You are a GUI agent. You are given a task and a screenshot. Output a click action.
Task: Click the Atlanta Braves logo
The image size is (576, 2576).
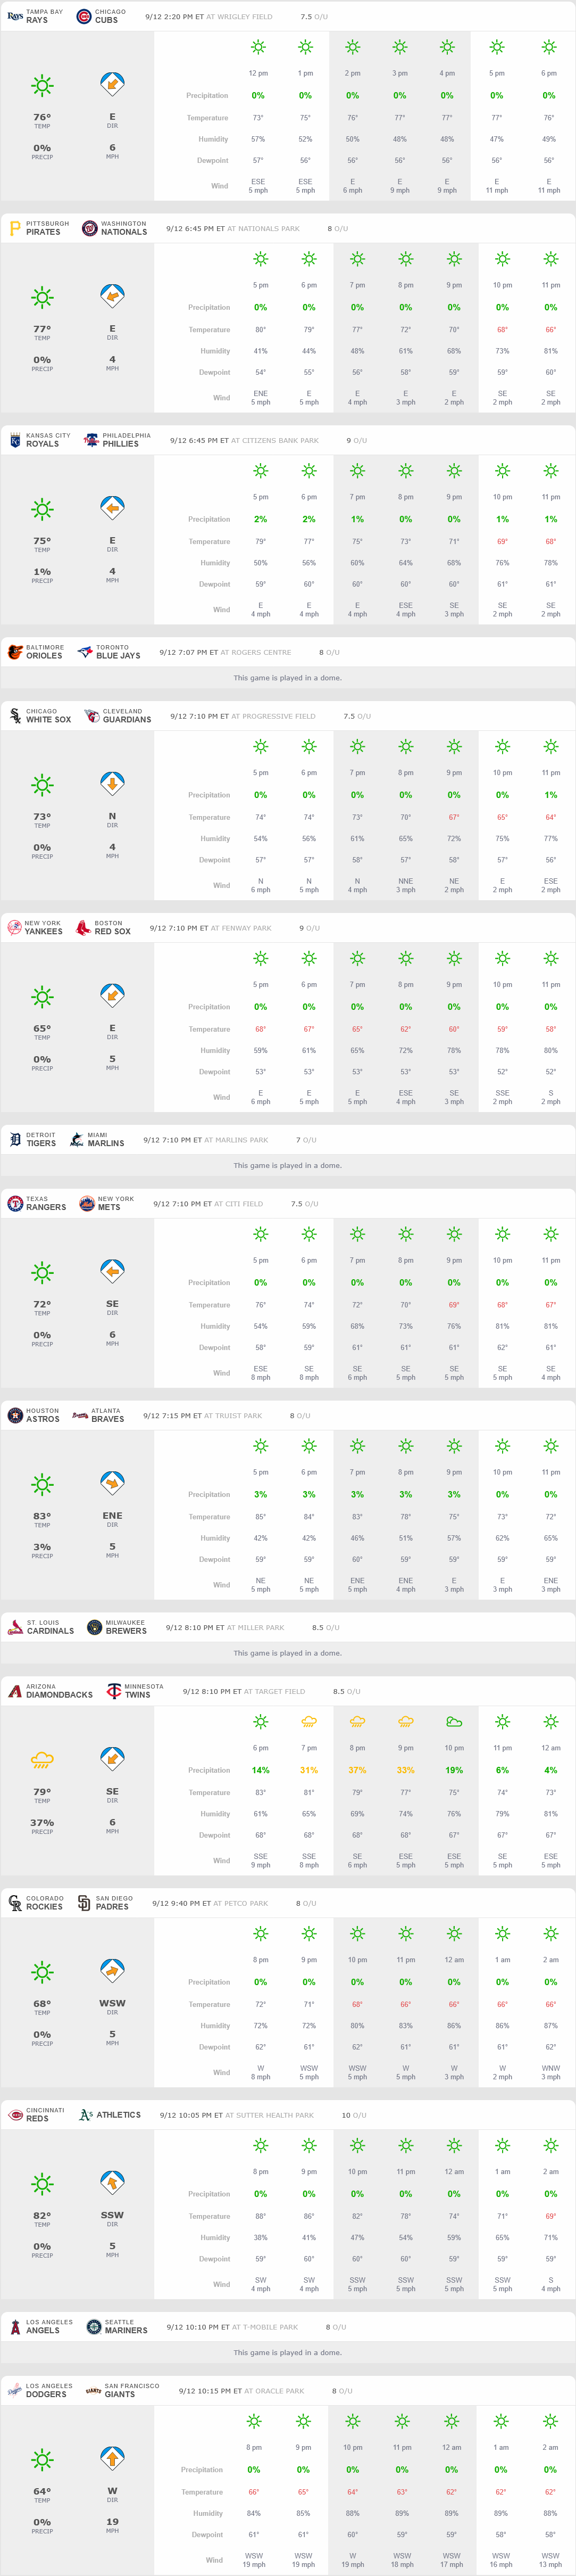pos(80,1416)
